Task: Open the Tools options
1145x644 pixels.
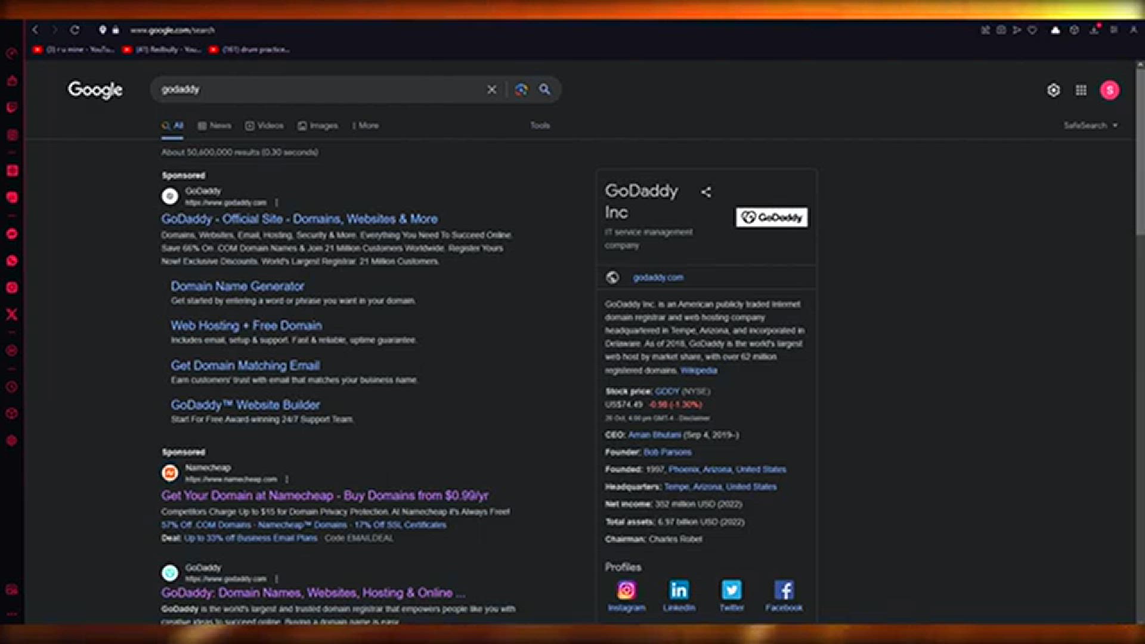Action: 540,125
